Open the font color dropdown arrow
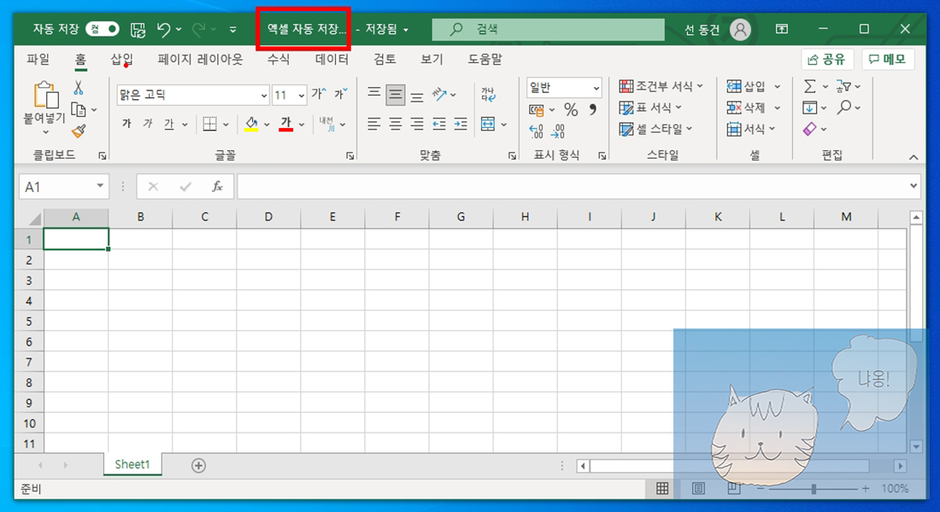 coord(302,125)
